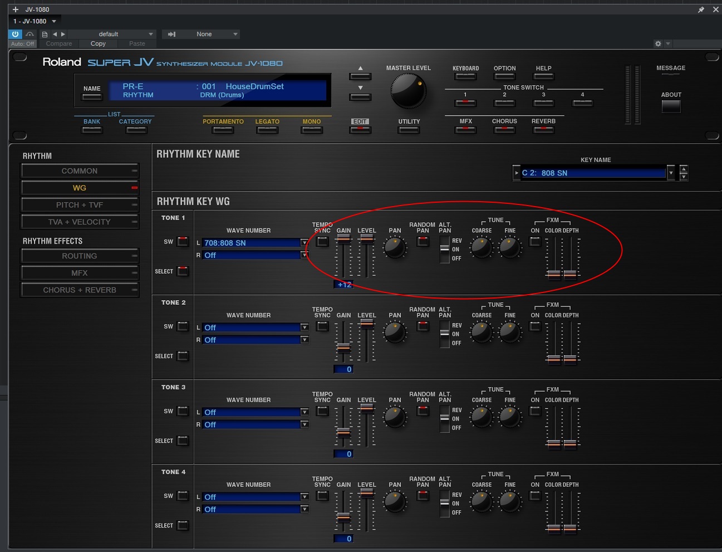Viewport: 722px width, 552px height.
Task: Load the next preset with right arrow
Action: coord(63,34)
